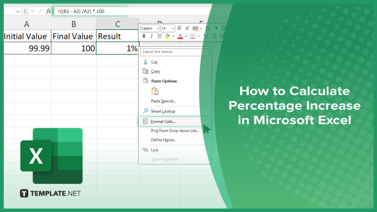377x212 pixels.
Task: Select the cell containing 100
Action: click(x=74, y=48)
